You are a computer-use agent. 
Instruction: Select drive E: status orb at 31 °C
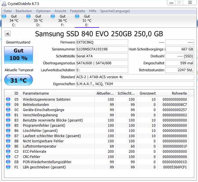pyautogui.click(x=77, y=16)
